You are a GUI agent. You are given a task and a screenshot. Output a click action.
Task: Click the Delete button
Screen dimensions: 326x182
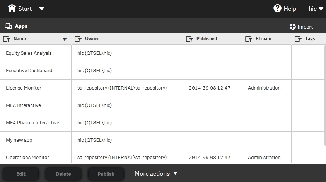pyautogui.click(x=63, y=174)
